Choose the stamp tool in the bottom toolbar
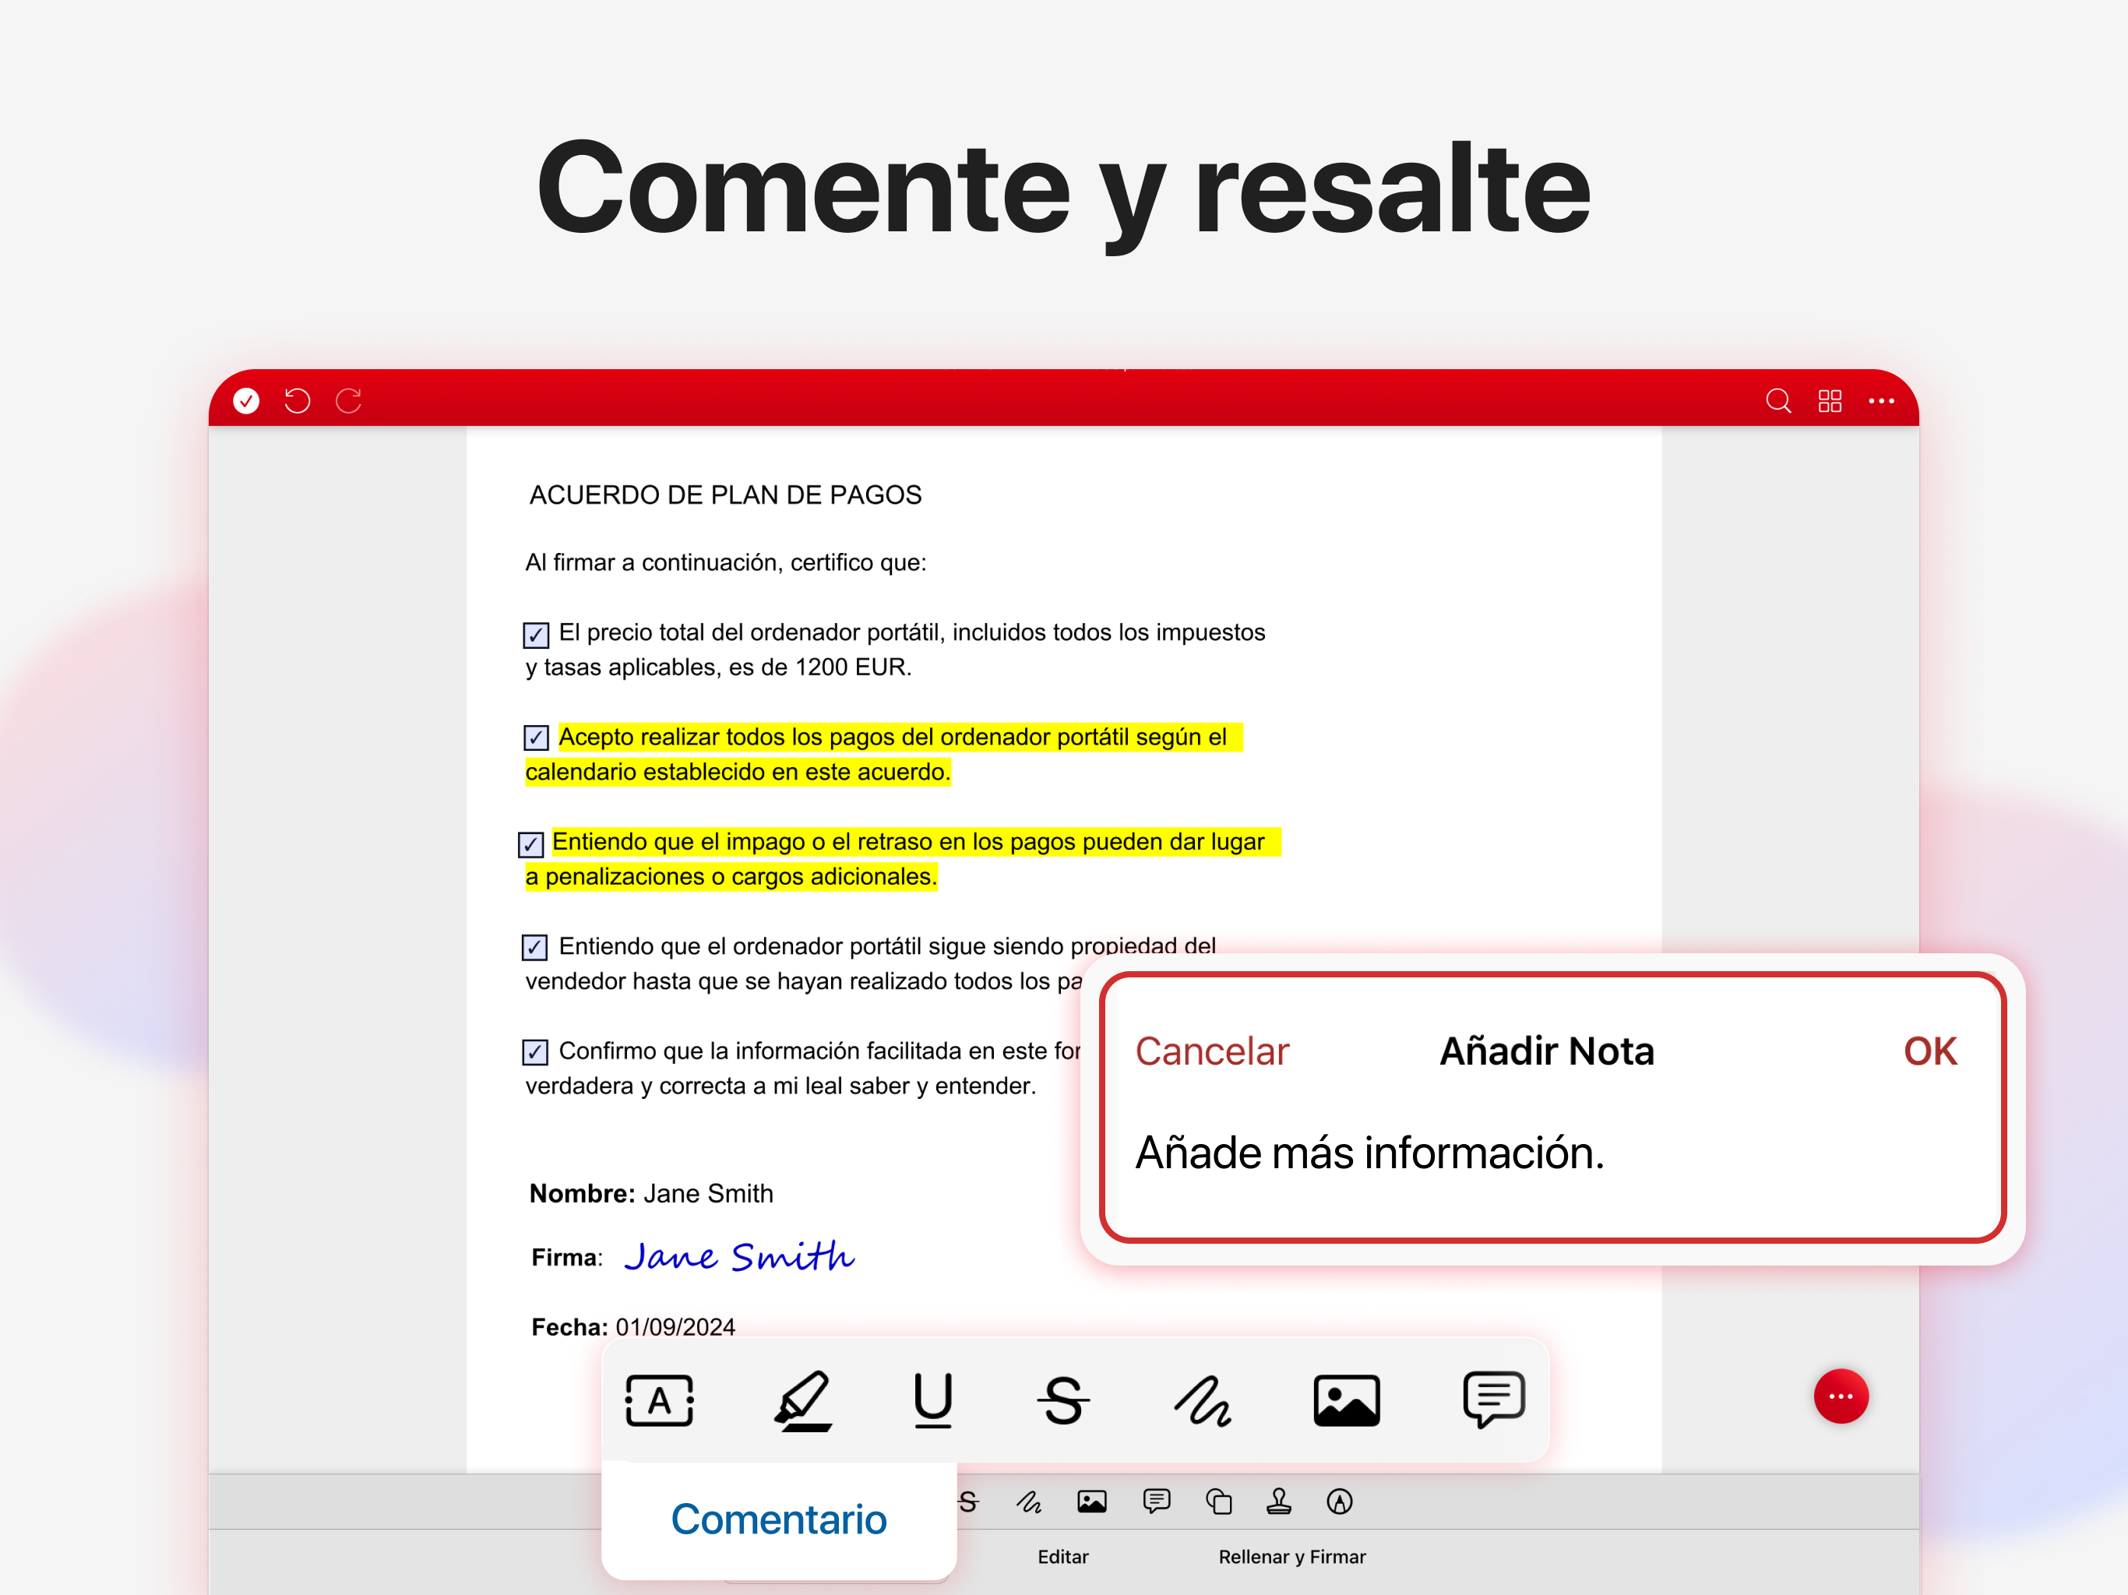2128x1595 pixels. point(1278,1502)
